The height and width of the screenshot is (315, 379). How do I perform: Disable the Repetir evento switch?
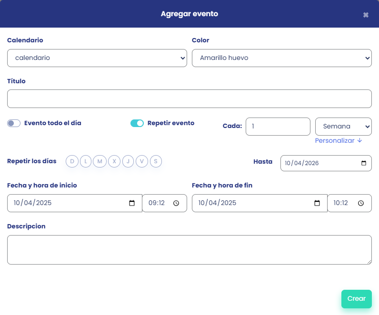[x=137, y=123]
